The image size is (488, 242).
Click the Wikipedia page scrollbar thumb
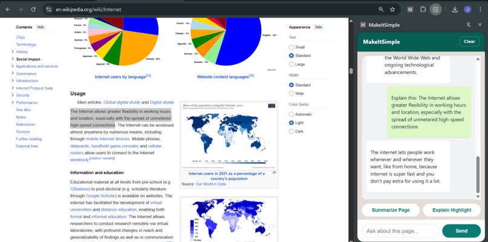click(351, 71)
